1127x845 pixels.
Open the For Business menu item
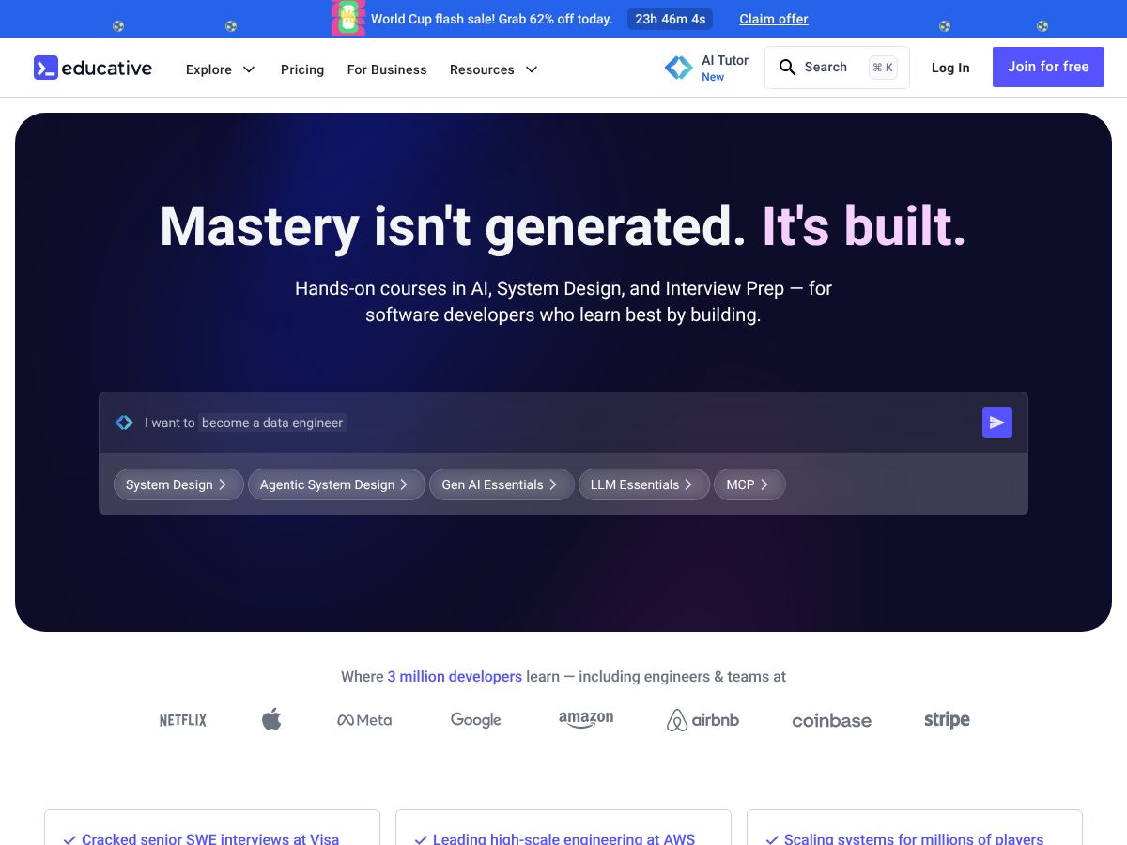[x=387, y=69]
